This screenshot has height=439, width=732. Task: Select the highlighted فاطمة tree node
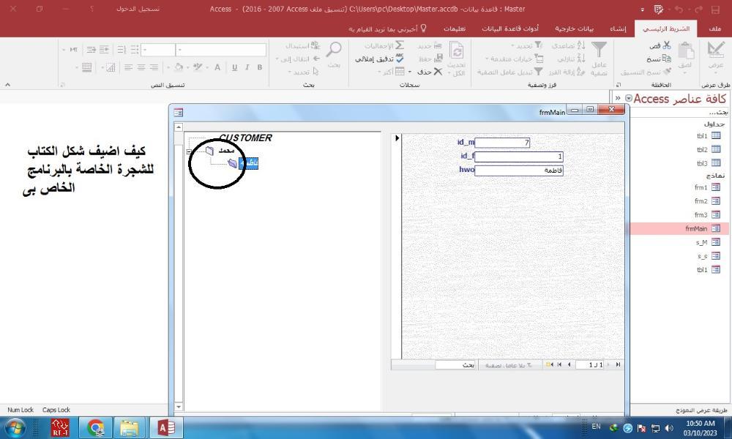[248, 163]
